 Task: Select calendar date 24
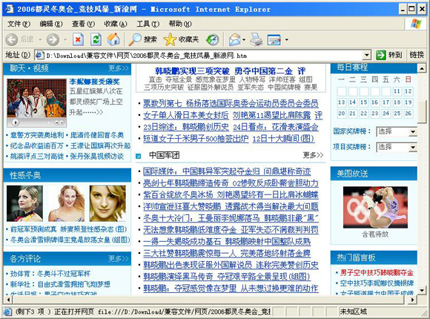tap(386, 114)
